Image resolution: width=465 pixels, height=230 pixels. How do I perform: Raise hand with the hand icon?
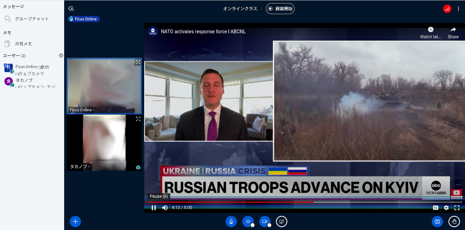pyautogui.click(x=454, y=222)
